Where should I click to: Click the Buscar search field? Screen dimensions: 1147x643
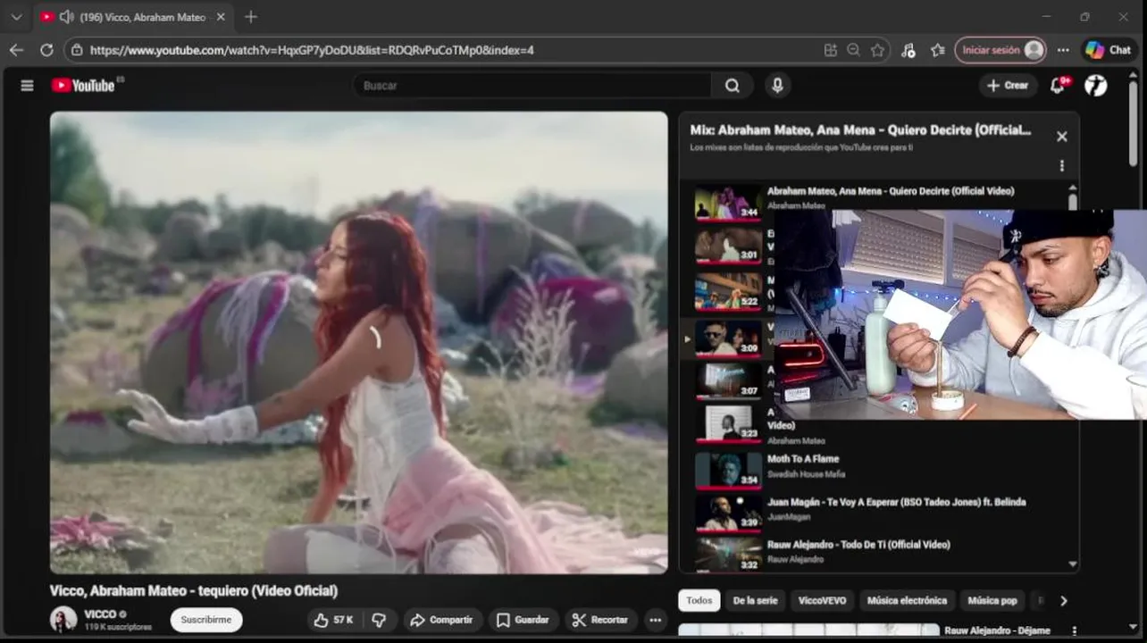click(532, 86)
